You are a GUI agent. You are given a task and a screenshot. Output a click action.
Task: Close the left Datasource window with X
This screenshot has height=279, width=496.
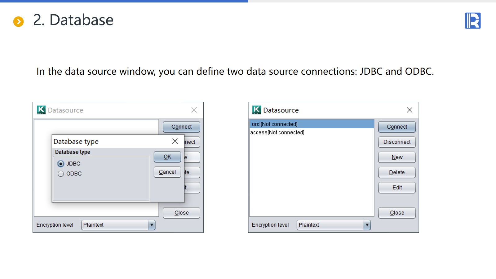194,110
